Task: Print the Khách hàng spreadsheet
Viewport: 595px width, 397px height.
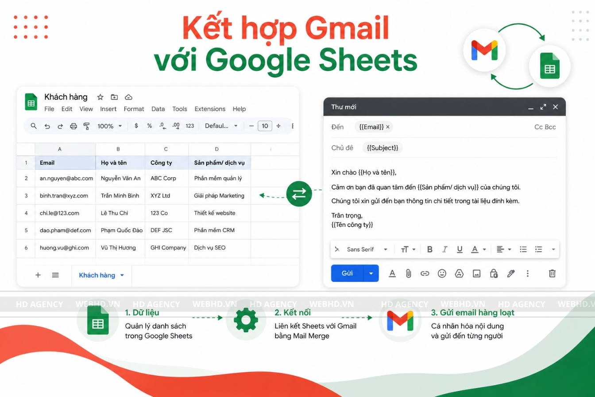Action: point(73,126)
